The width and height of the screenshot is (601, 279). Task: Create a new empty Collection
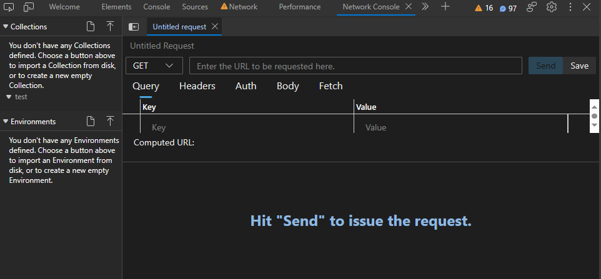pyautogui.click(x=91, y=26)
